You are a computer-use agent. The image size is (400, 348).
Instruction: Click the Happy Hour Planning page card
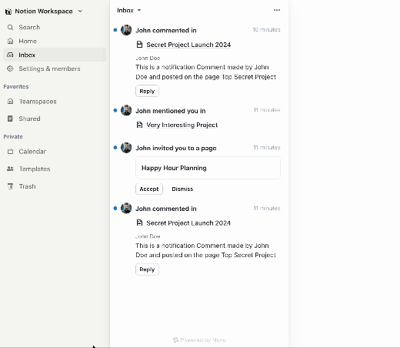(x=208, y=168)
